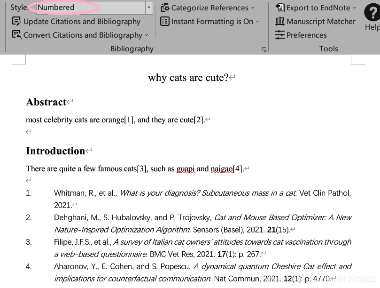The image size is (380, 288).
Task: Click 'most celebrity cats are orange' sentence
Action: (75, 120)
